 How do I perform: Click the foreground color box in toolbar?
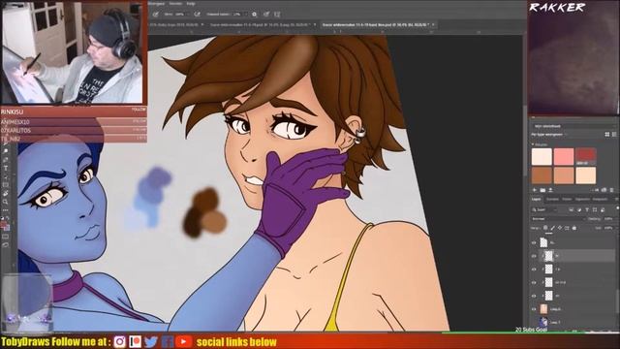[4, 225]
